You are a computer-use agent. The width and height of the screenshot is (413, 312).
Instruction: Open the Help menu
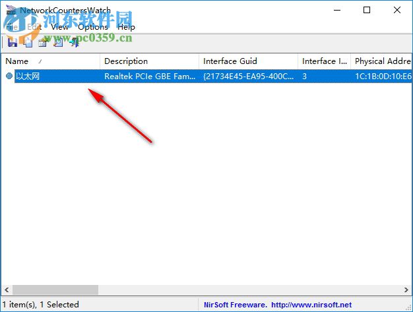click(126, 27)
